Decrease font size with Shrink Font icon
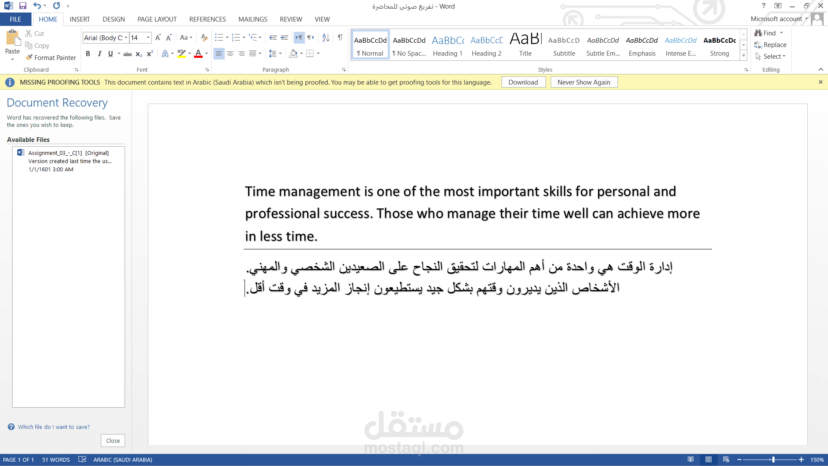Image resolution: width=828 pixels, height=466 pixels. (169, 38)
